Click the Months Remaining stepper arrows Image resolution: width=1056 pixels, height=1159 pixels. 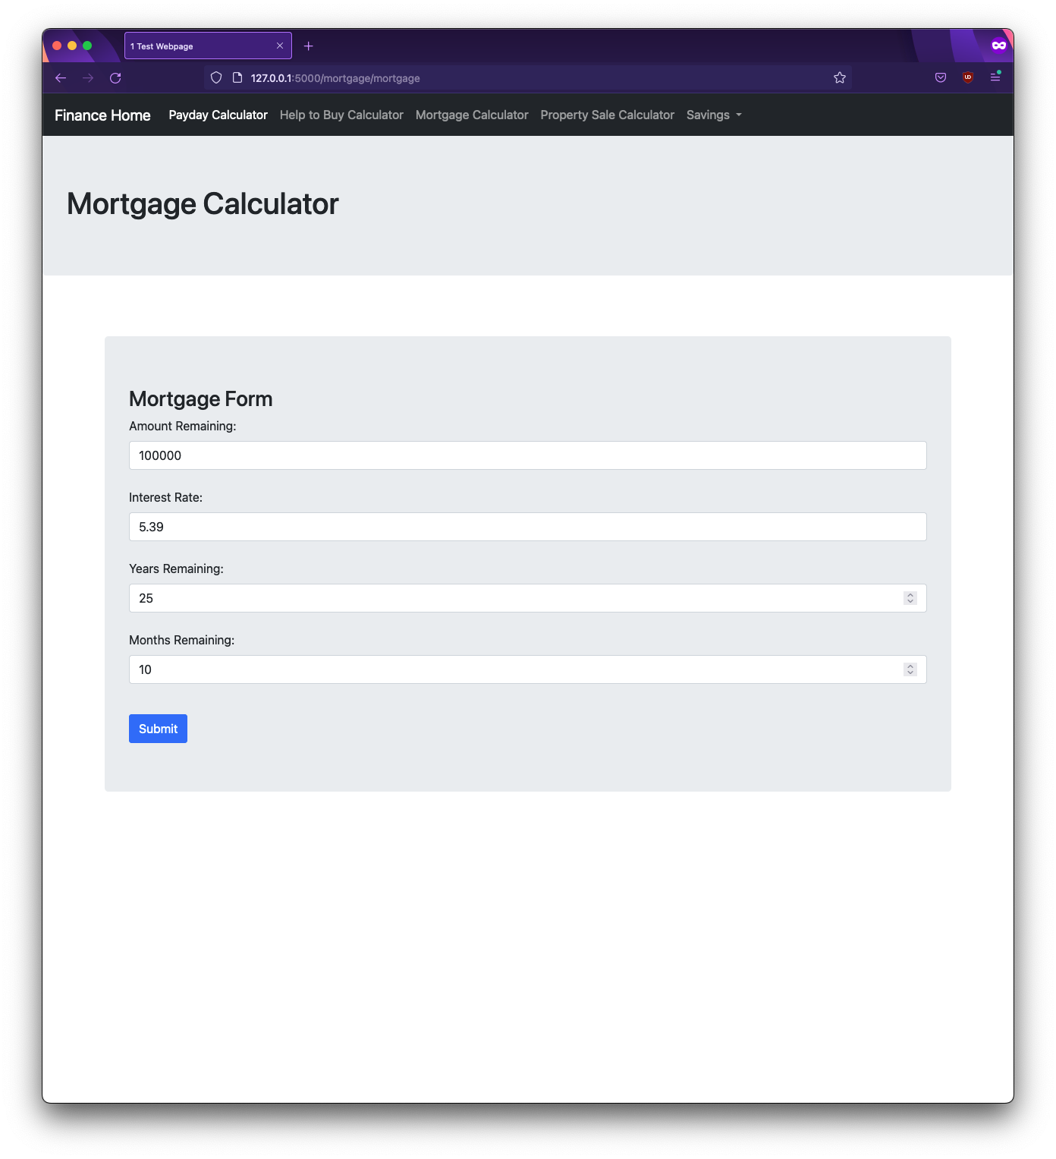[910, 669]
